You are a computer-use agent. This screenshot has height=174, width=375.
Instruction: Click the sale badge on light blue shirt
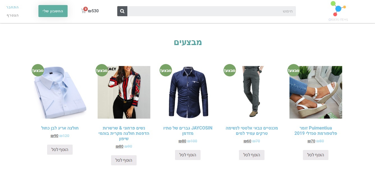38,70
